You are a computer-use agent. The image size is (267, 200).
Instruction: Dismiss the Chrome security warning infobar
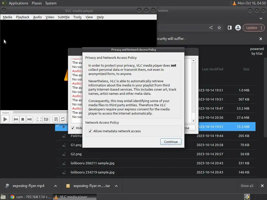pyautogui.click(x=261, y=39)
